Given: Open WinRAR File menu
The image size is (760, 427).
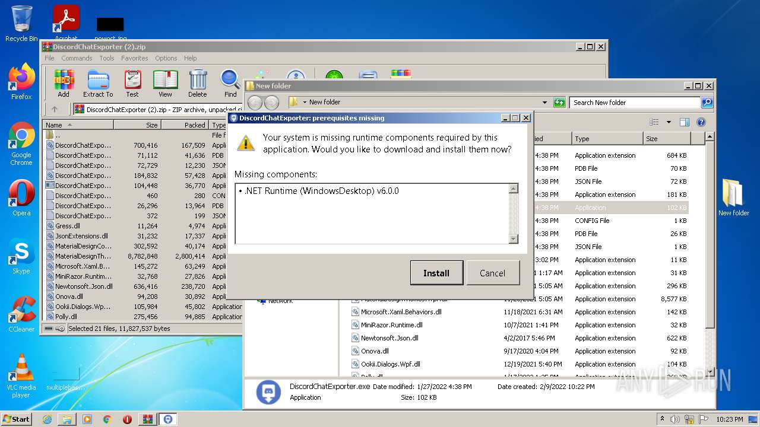Looking at the screenshot, I should (49, 58).
